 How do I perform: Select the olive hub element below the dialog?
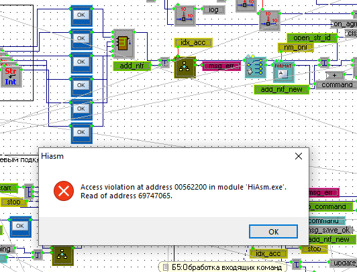click(63, 255)
